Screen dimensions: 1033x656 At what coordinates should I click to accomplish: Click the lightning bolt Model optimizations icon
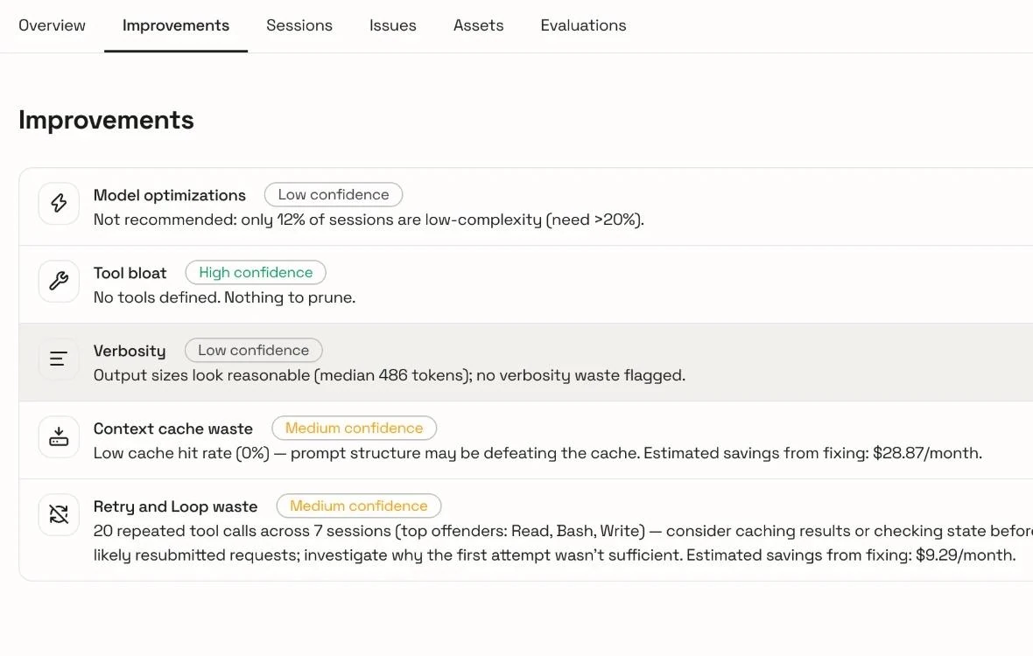click(x=59, y=203)
